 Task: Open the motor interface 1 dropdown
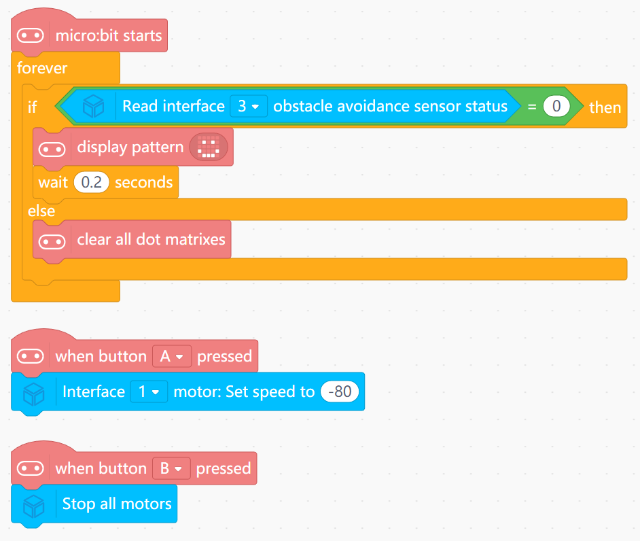149,392
